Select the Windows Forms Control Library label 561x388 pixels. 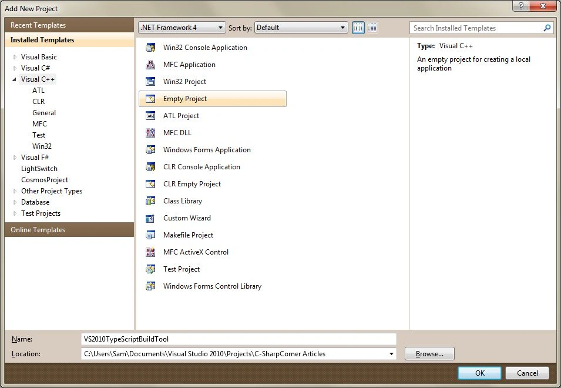212,286
